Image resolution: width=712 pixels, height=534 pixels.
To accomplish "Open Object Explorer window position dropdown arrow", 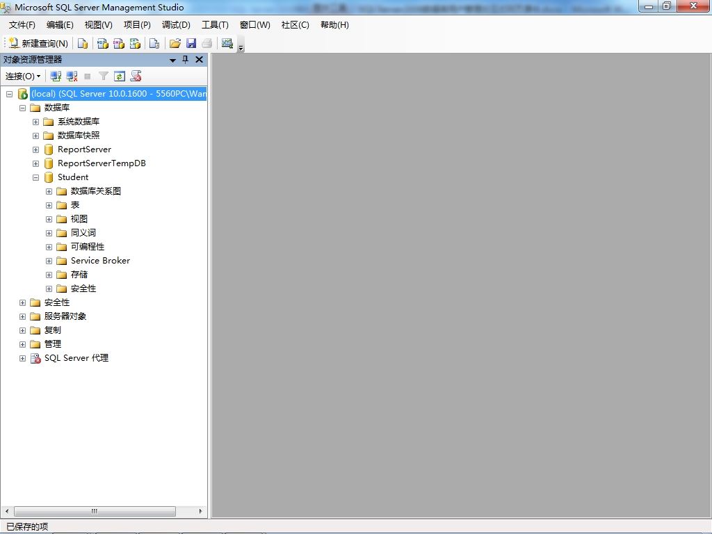I will (172, 60).
